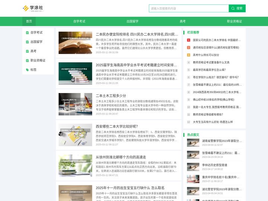Screen dimensions: 268x201
Task: Open 自学考试 in the green top navigation bar
Action: point(79,21)
